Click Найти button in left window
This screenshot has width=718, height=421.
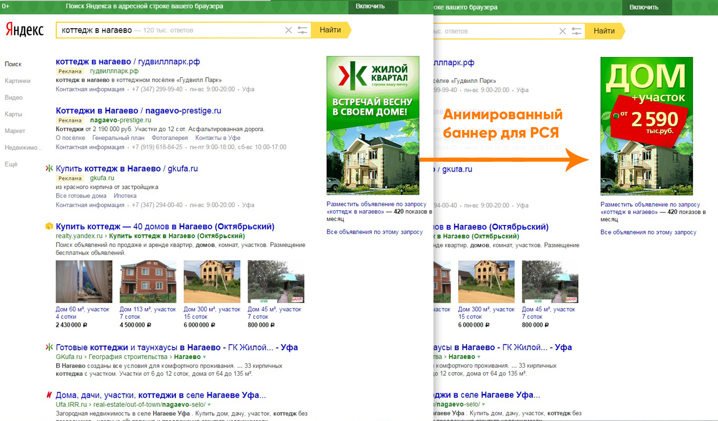pyautogui.click(x=331, y=30)
